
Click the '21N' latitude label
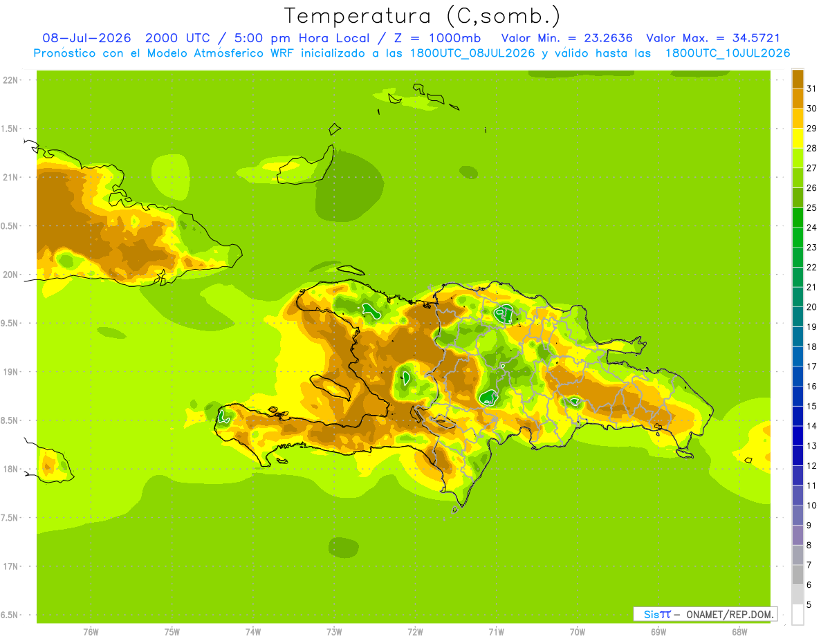pos(11,177)
